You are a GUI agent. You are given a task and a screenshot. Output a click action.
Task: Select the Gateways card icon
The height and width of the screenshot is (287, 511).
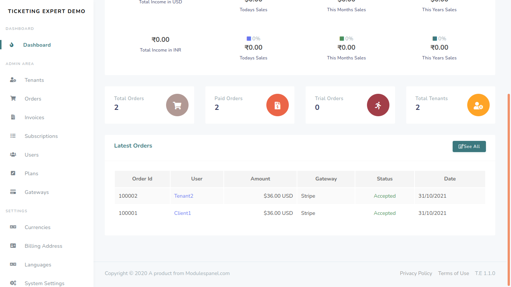point(13,192)
